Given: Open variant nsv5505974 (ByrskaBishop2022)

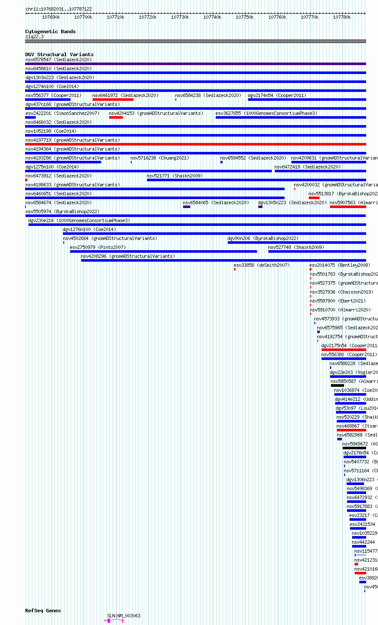Looking at the screenshot, I should (x=62, y=211).
